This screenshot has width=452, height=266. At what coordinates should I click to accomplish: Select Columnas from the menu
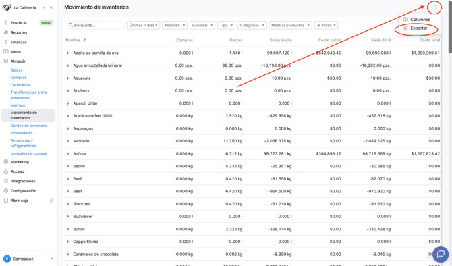pos(420,20)
